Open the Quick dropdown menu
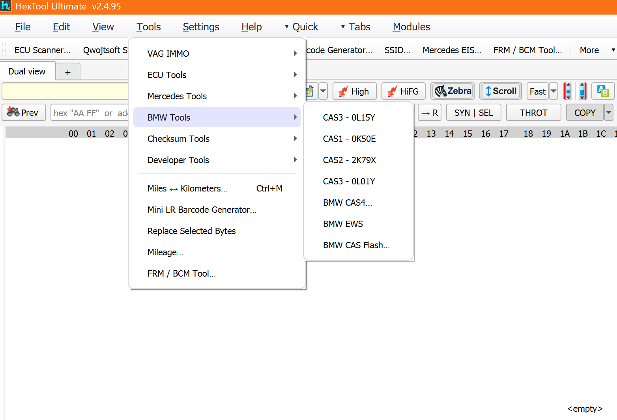Screen dimensions: 617x420 click(301, 27)
